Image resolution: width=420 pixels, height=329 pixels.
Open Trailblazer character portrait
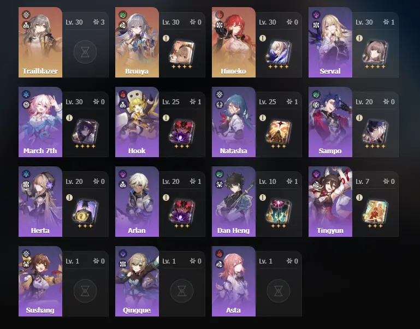coord(40,42)
